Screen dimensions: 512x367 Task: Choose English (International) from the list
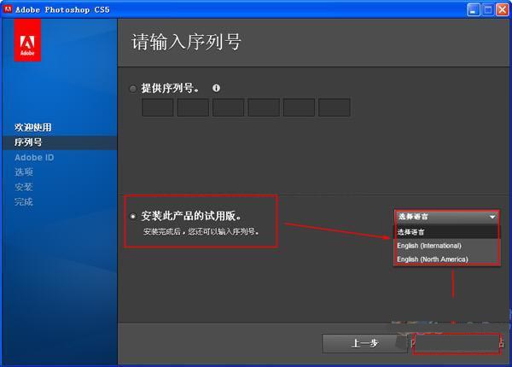pos(429,246)
